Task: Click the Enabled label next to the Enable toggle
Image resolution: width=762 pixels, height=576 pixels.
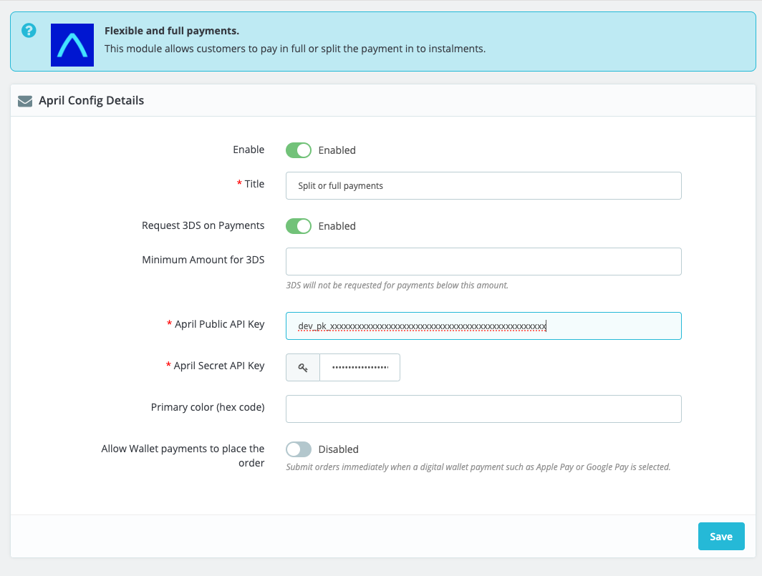Action: [337, 150]
